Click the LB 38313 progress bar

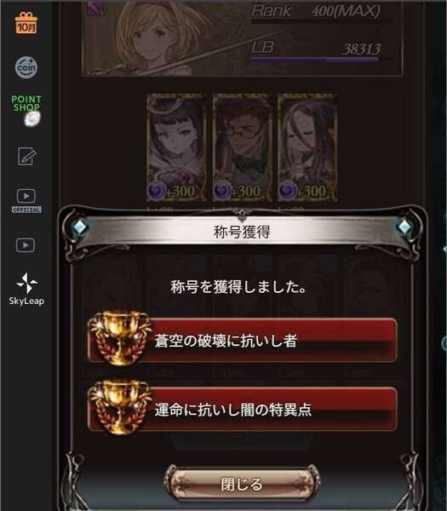coord(315,60)
